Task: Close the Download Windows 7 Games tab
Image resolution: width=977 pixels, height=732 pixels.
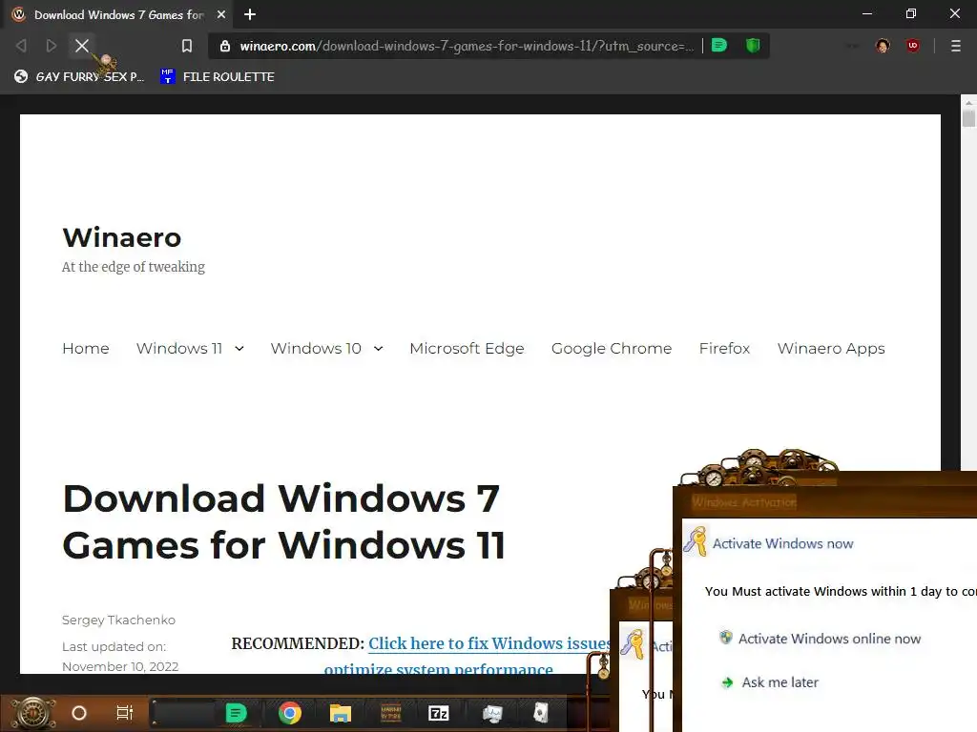Action: [x=221, y=14]
